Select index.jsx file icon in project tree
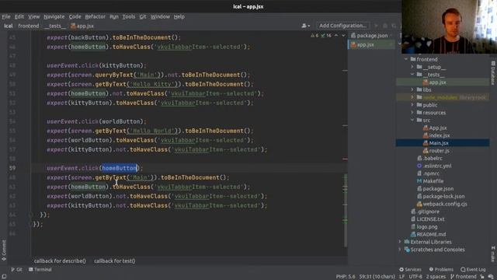 click(426, 135)
